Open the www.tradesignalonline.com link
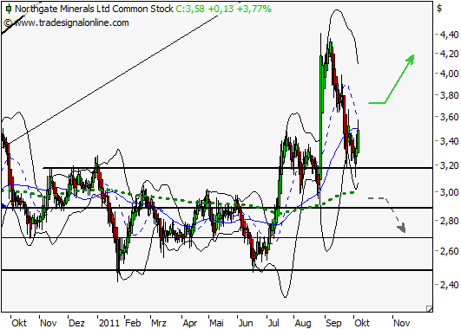 click(x=71, y=23)
